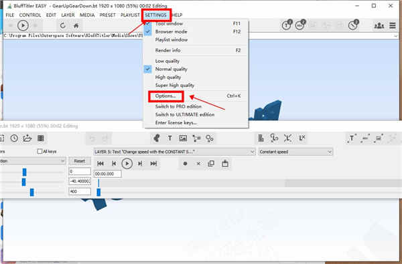Open Options... in the Settings menu
402x264 pixels.
(x=165, y=96)
